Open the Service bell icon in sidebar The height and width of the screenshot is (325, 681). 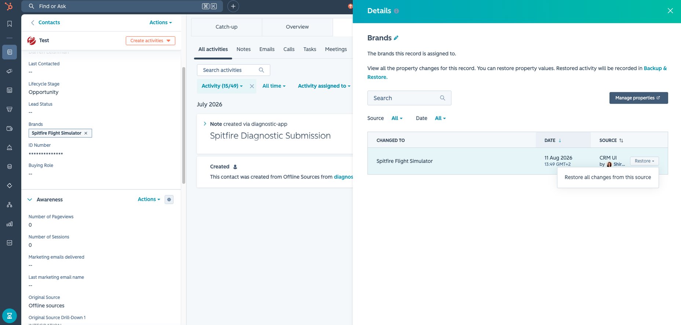pyautogui.click(x=10, y=148)
